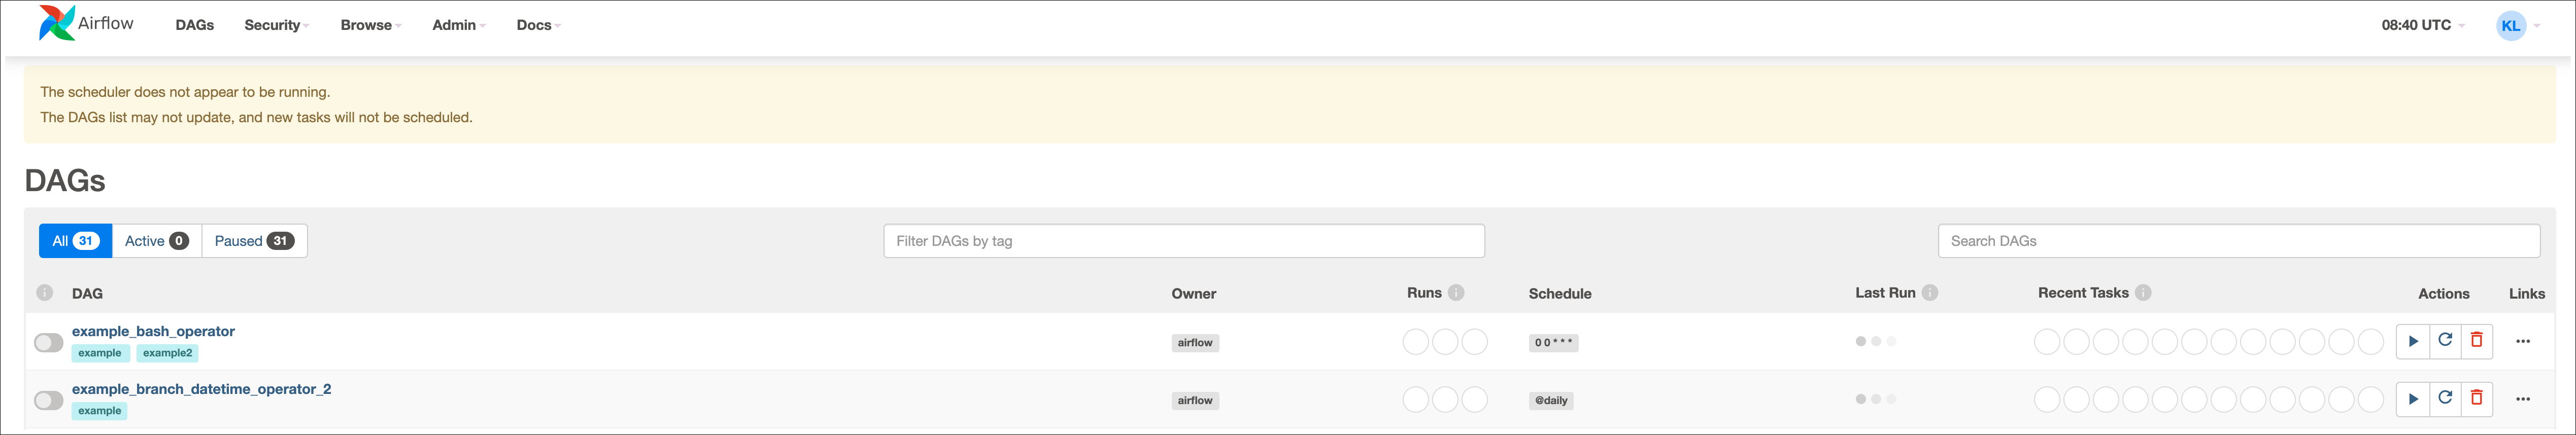Go to DAGs in navigation bar
Image resolution: width=2576 pixels, height=435 pixels.
[x=195, y=25]
